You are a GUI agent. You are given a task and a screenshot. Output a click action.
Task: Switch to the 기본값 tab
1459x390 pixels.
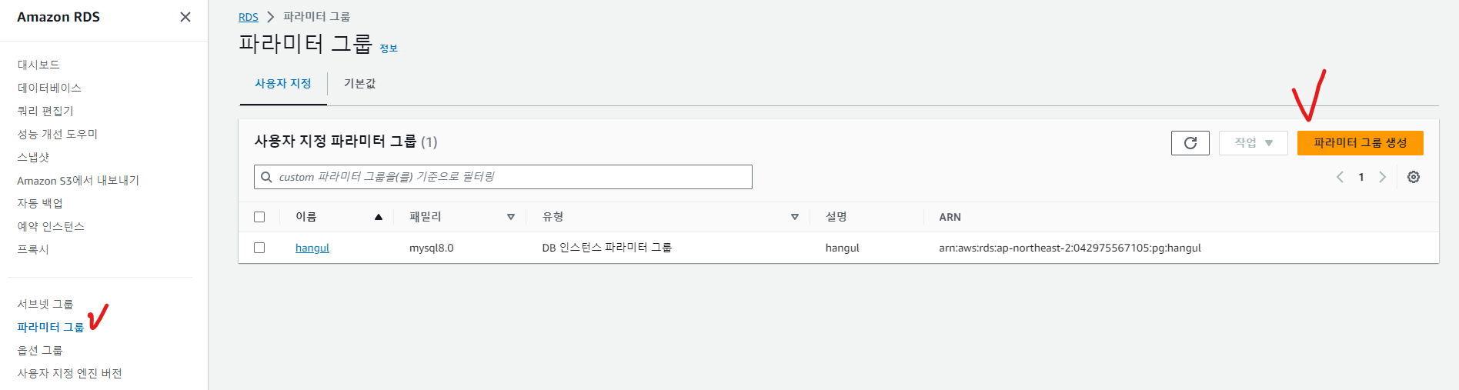point(359,84)
